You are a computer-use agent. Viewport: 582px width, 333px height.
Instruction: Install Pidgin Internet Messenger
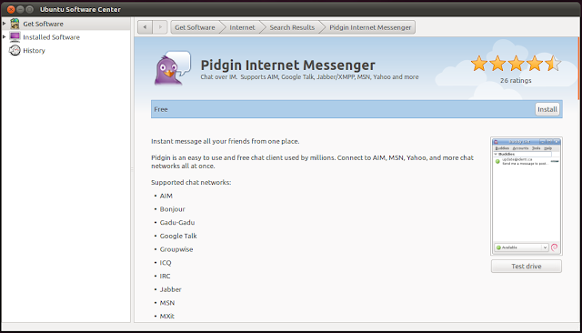(x=547, y=109)
